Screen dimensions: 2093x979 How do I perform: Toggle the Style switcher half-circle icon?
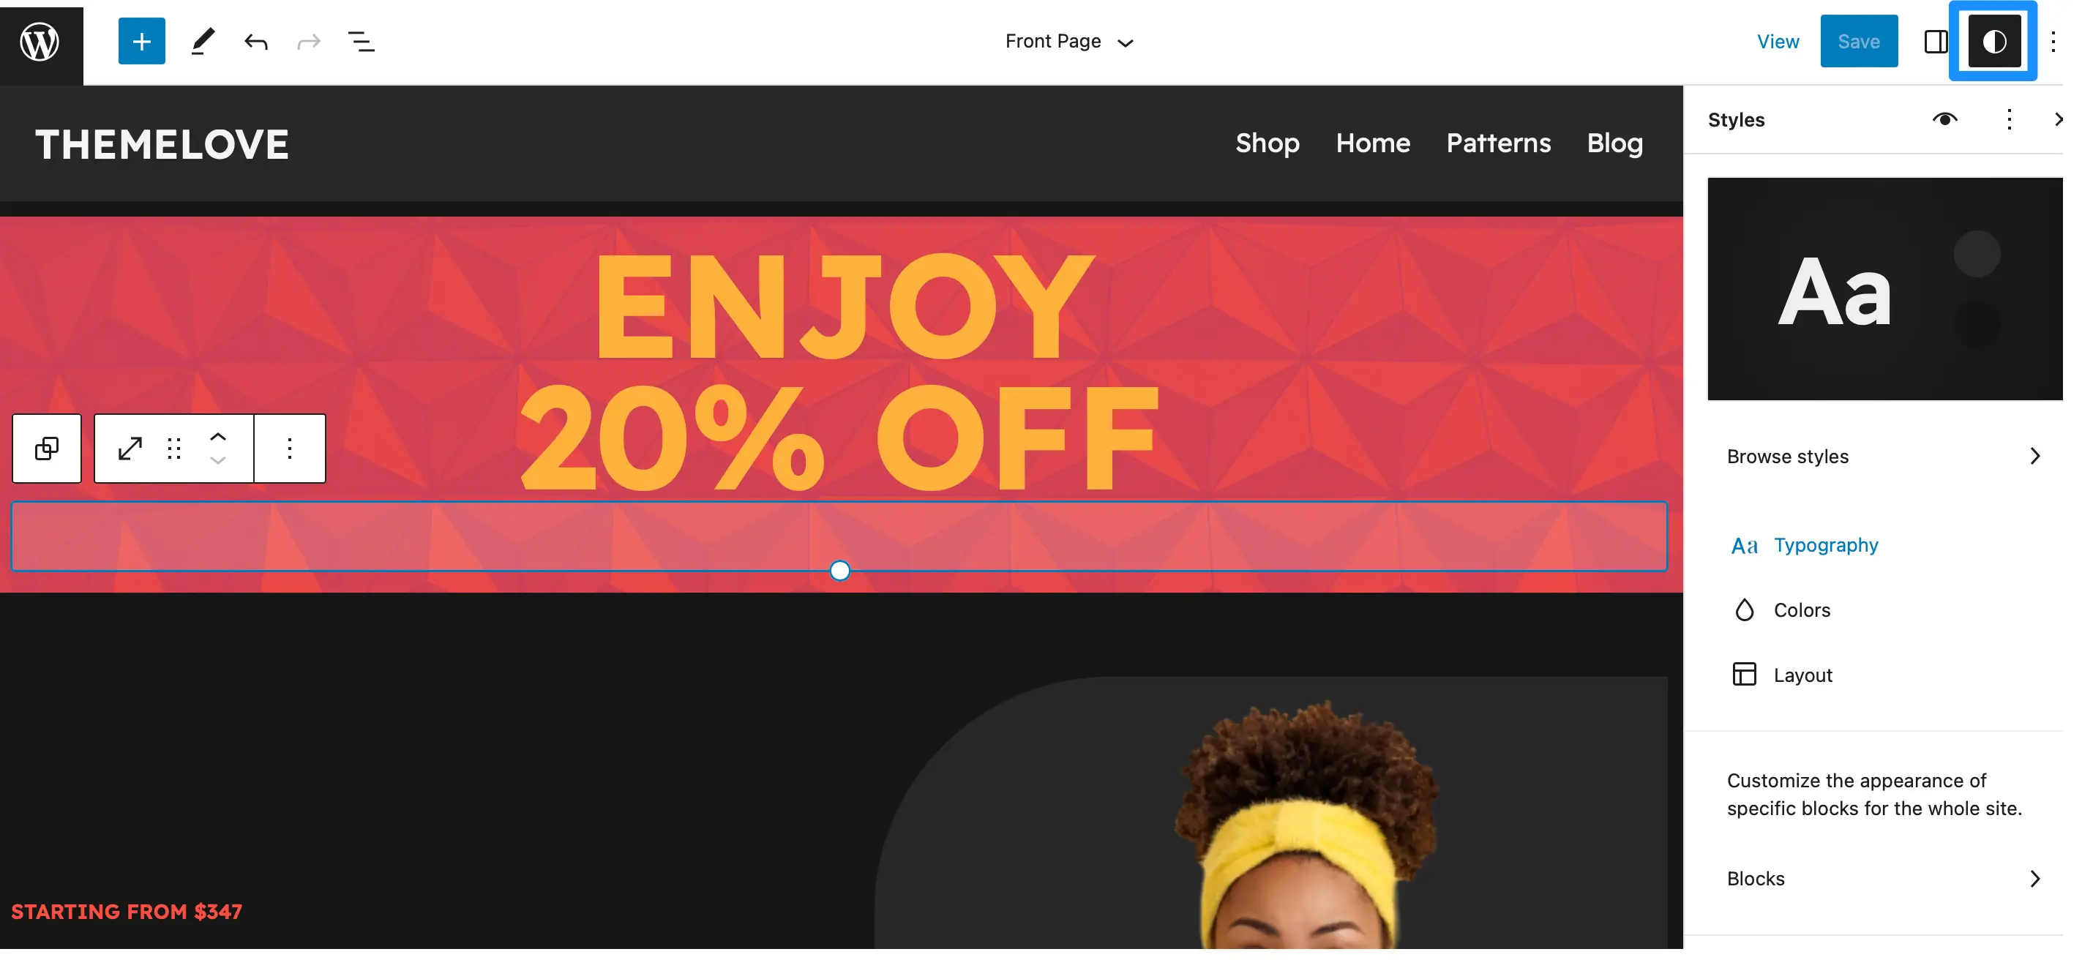click(1997, 40)
